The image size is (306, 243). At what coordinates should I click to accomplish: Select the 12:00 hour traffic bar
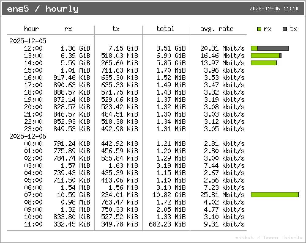pos(270,48)
